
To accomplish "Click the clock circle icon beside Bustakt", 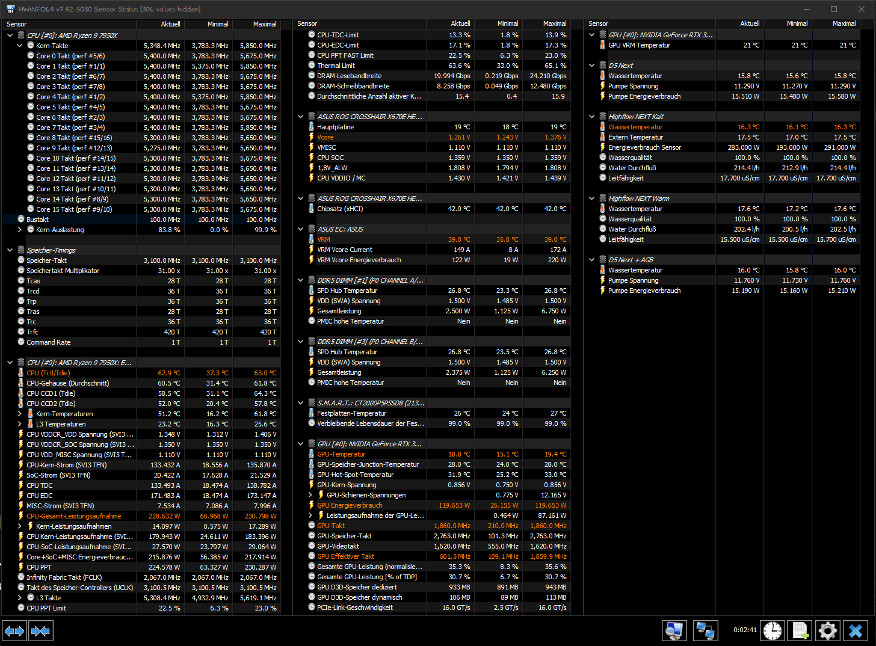I will click(21, 220).
